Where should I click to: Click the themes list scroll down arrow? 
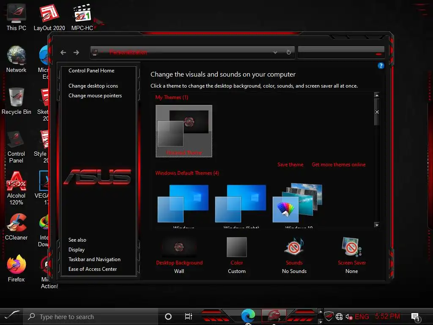coord(377,225)
